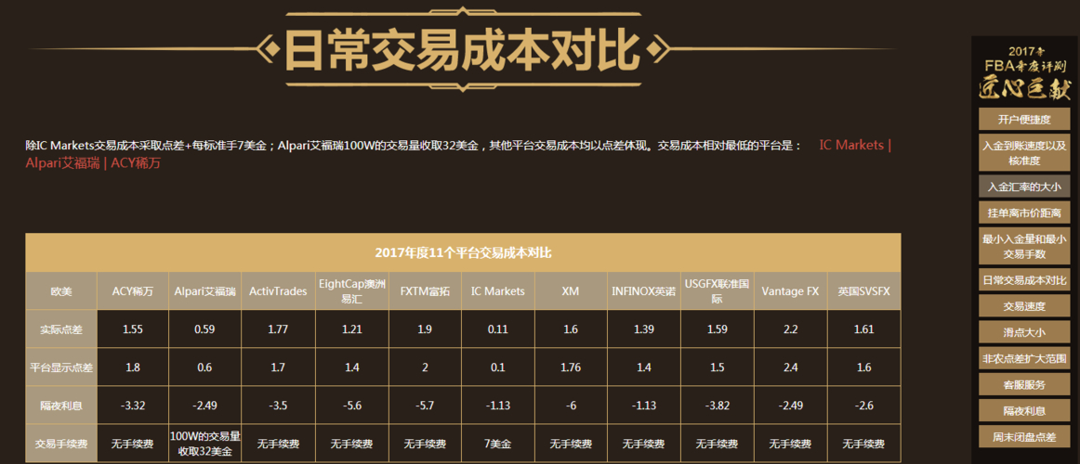This screenshot has width=1080, height=464.
Task: Click the 2017 FBA年度评测 sidebar logo
Action: tap(1023, 72)
